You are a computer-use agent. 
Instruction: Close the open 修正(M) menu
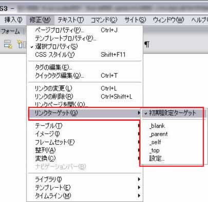point(40,20)
